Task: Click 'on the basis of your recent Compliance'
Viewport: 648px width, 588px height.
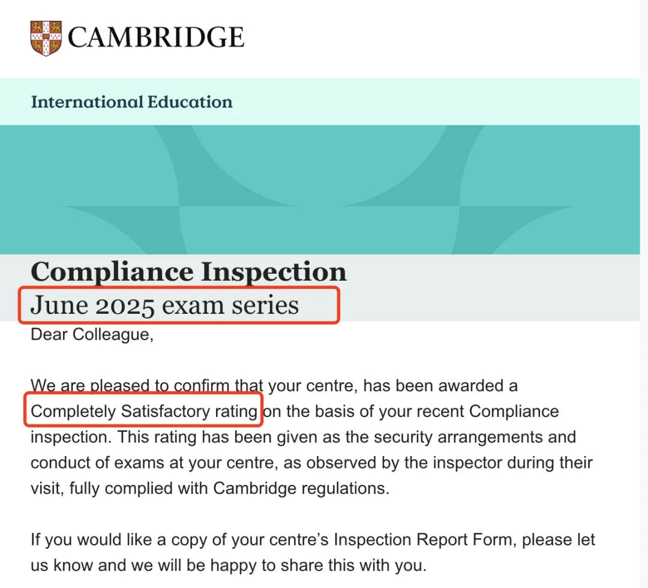Action: (x=411, y=411)
